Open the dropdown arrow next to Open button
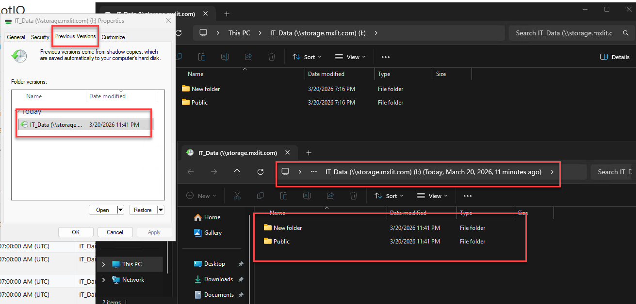636x304 pixels. [x=120, y=210]
